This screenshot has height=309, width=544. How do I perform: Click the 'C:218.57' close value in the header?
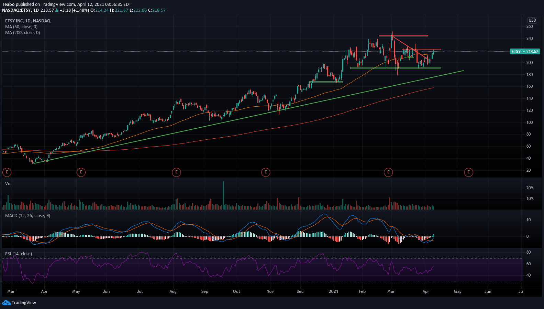(x=157, y=10)
